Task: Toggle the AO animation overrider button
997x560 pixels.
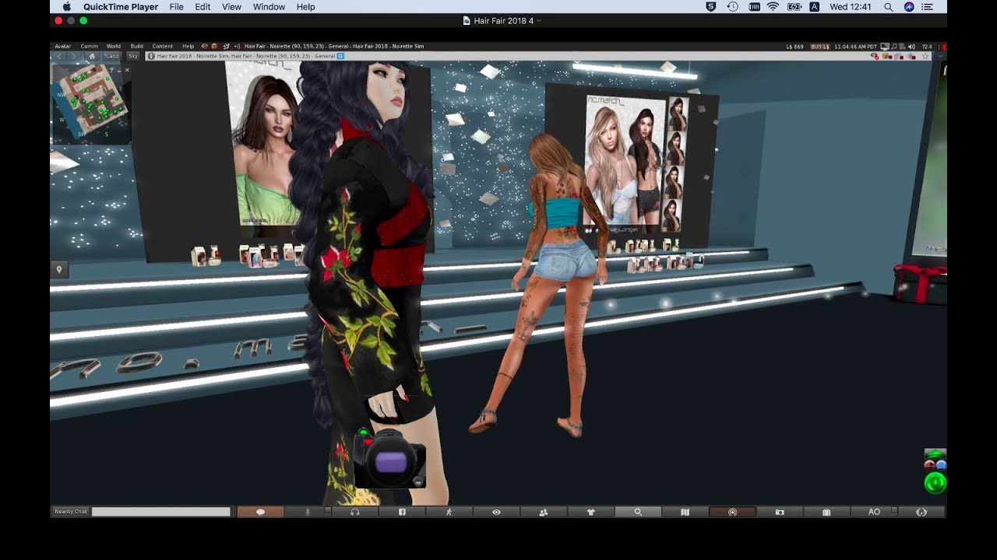Action: click(x=874, y=512)
